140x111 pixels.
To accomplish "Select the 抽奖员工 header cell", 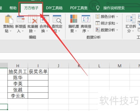I will point(18,71).
